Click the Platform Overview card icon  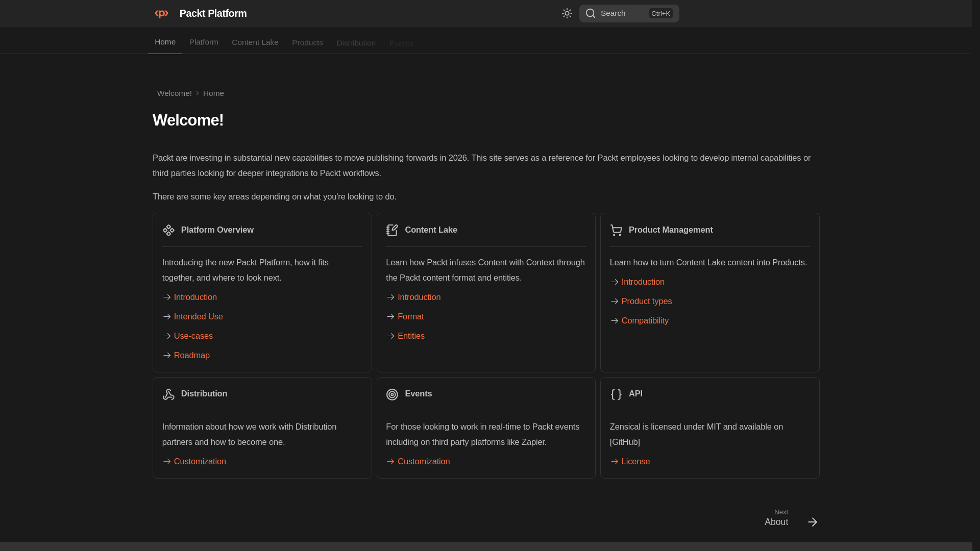pyautogui.click(x=168, y=230)
